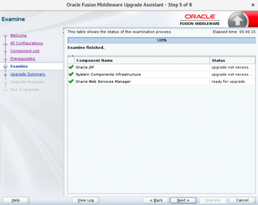The height and width of the screenshot is (205, 258).
Task: Open the Welcome step link
Action: click(18, 35)
